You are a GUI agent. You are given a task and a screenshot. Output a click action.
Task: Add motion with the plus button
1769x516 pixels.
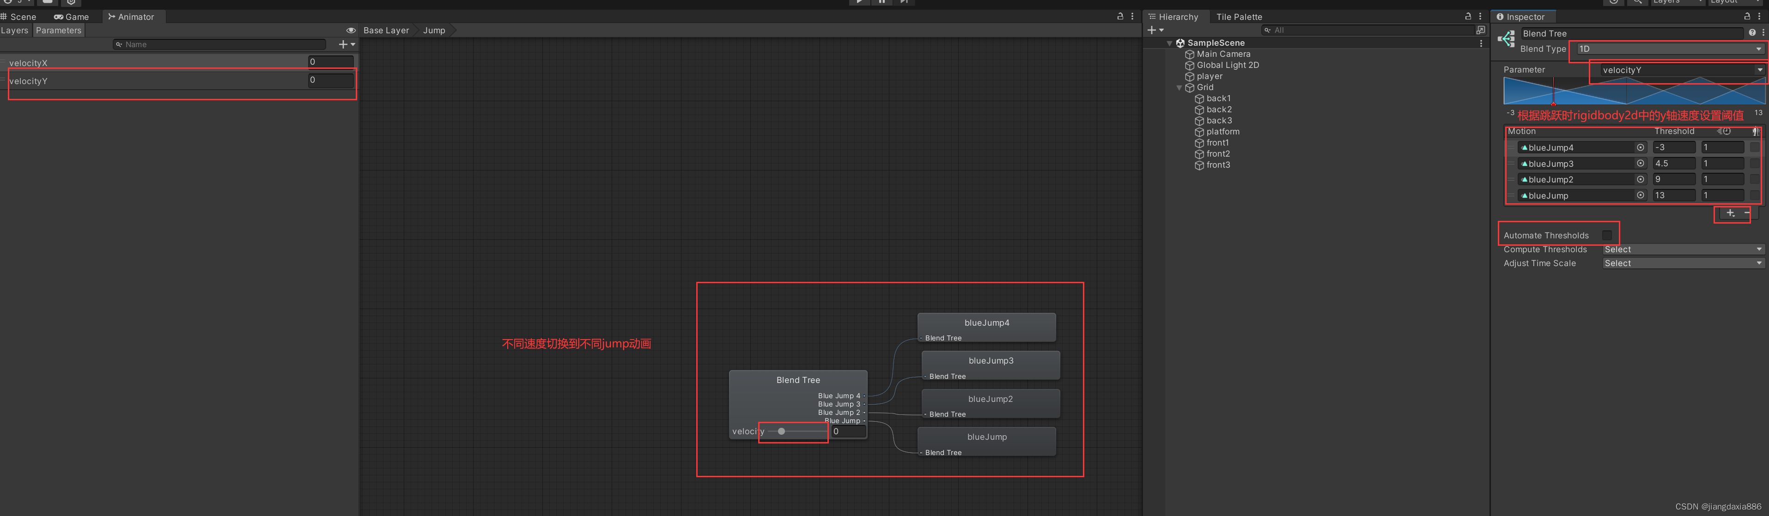1731,213
